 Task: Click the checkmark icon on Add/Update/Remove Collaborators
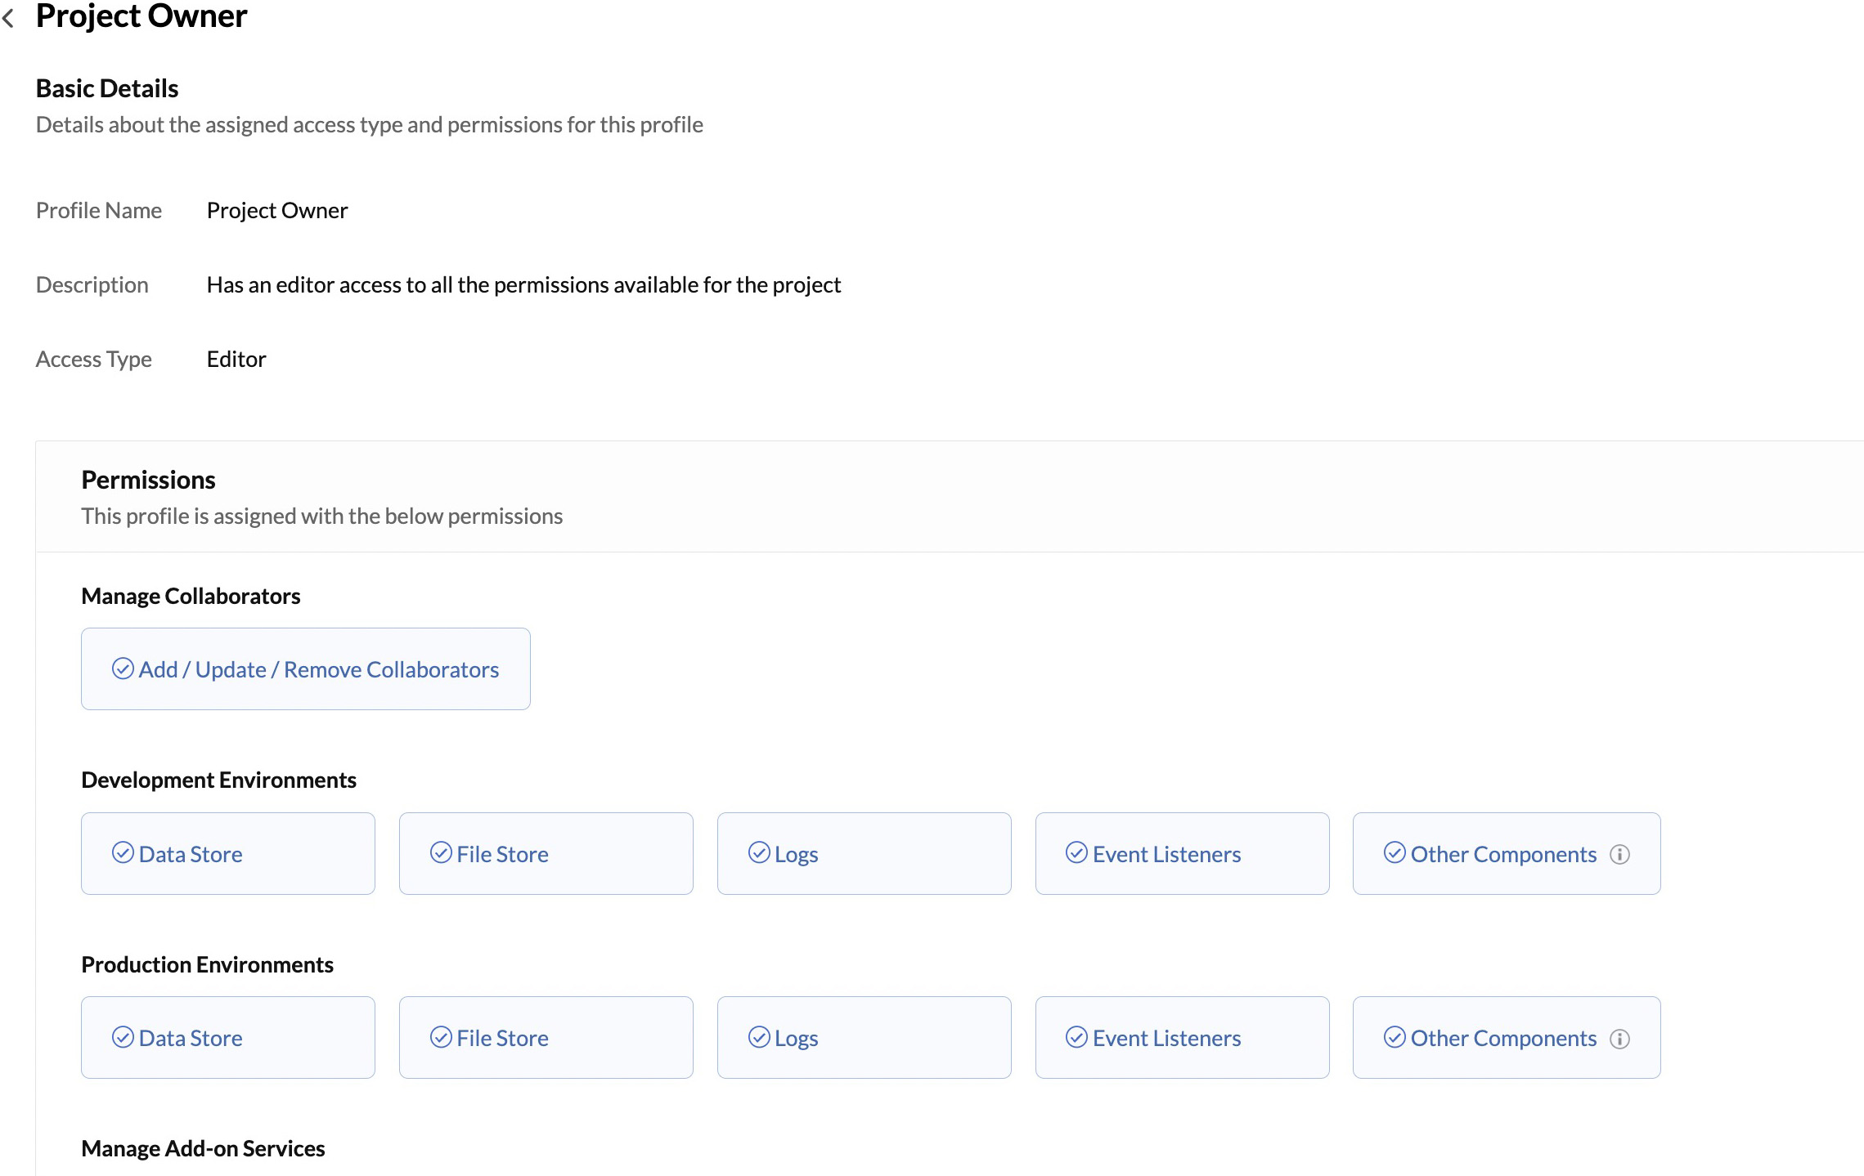click(123, 668)
